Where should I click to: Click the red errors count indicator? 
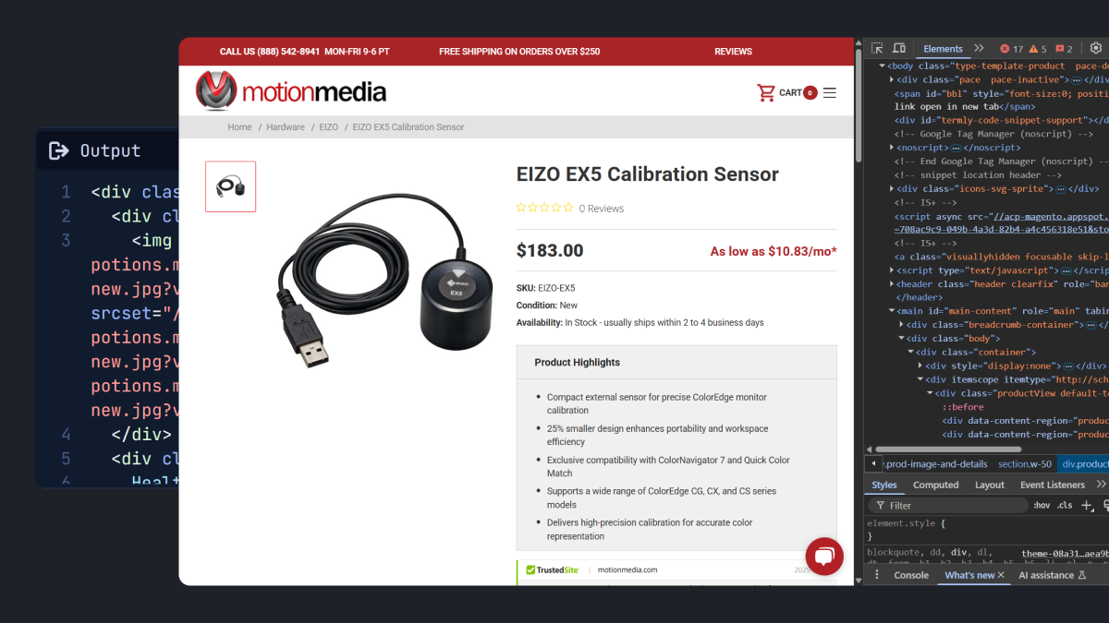click(1012, 48)
